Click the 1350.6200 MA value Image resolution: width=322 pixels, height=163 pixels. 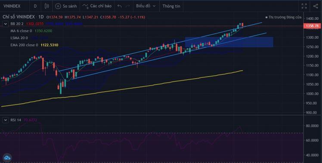tap(43, 31)
